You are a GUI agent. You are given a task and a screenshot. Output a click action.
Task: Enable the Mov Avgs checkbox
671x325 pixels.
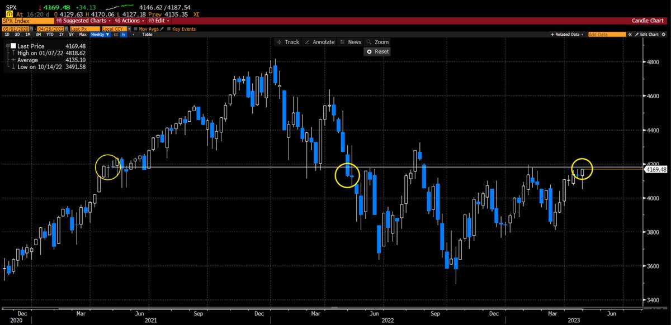pos(136,29)
